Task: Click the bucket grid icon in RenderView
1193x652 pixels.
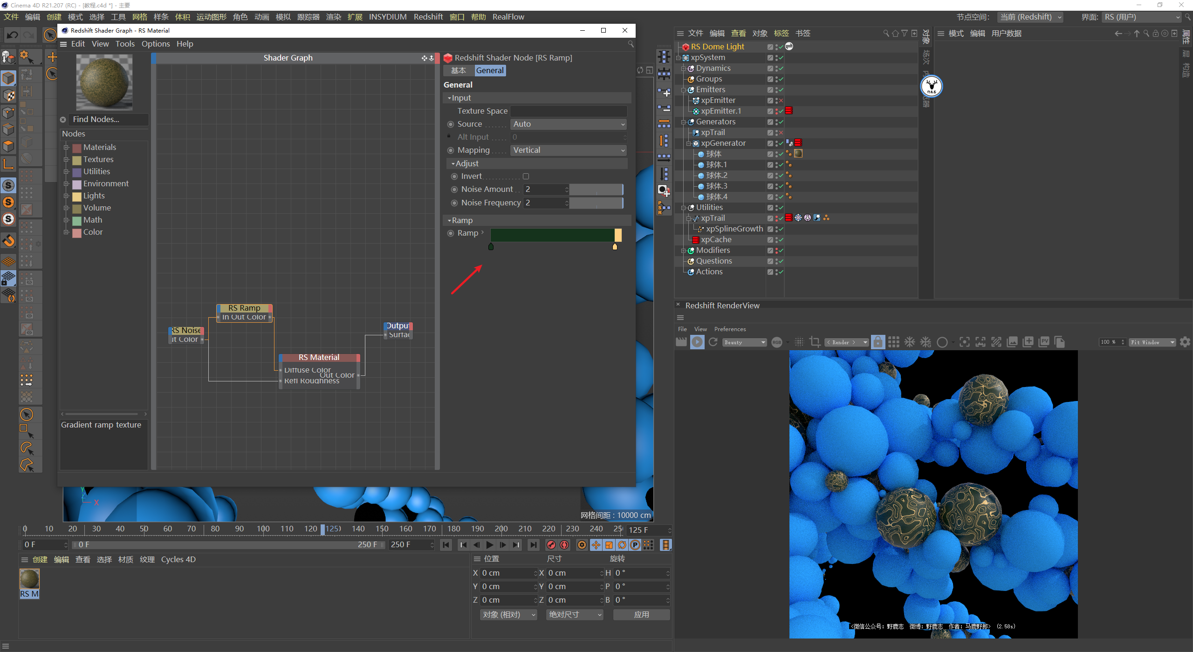Action: [893, 342]
